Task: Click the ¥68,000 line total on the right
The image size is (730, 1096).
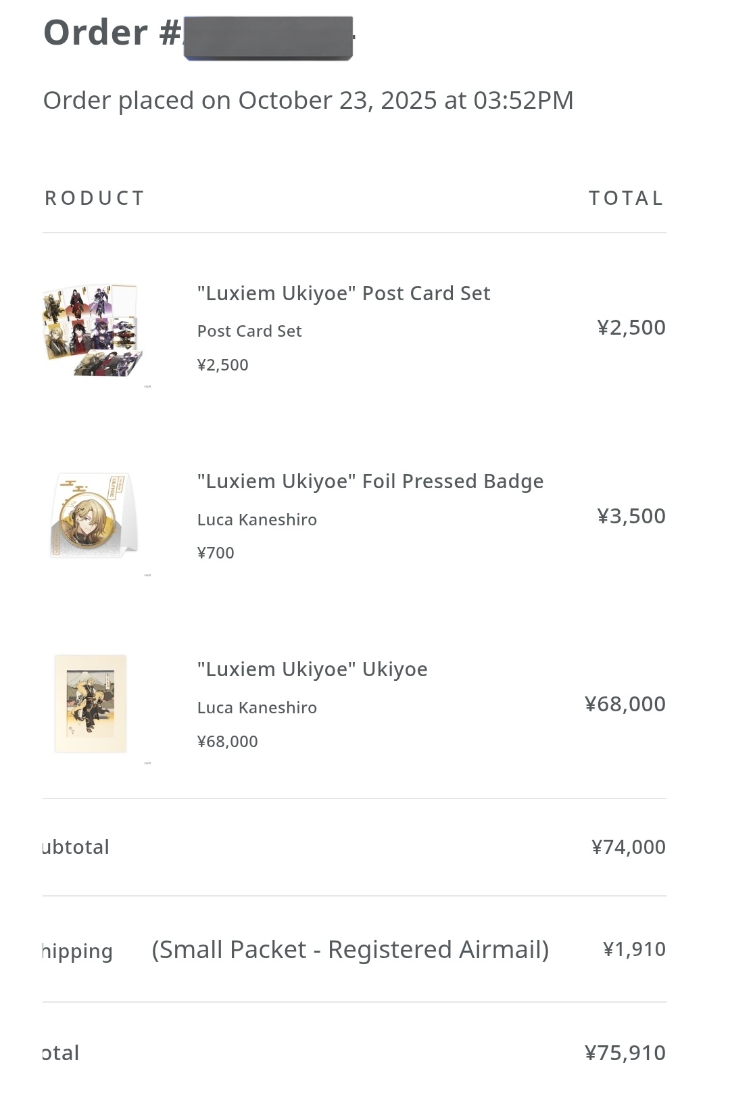Action: tap(625, 705)
